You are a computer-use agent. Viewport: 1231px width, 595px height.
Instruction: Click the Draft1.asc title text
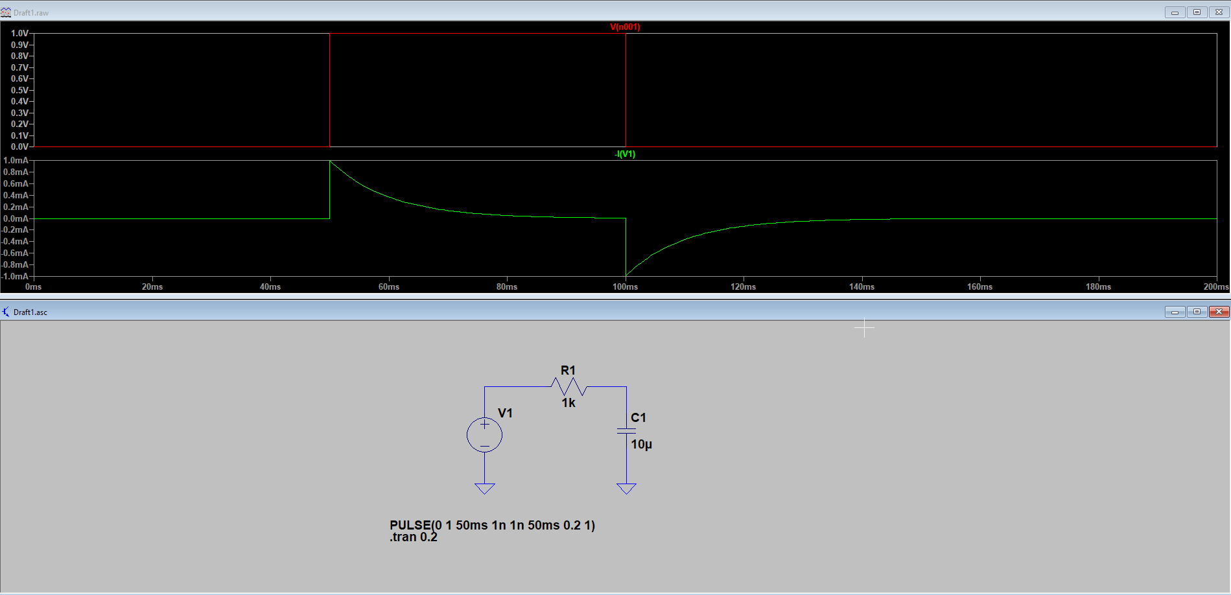30,312
